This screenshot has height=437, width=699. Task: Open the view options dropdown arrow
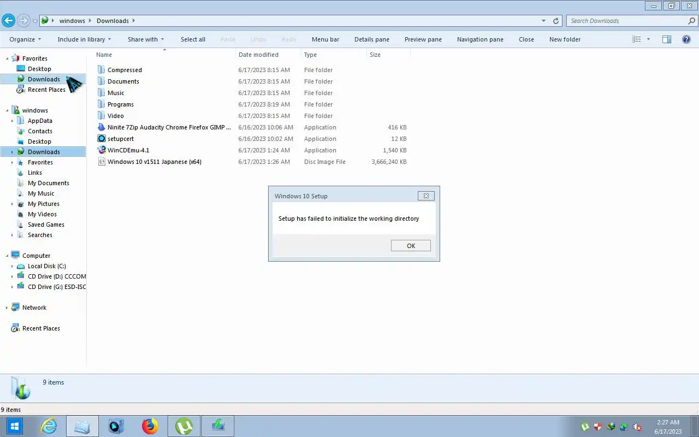648,39
